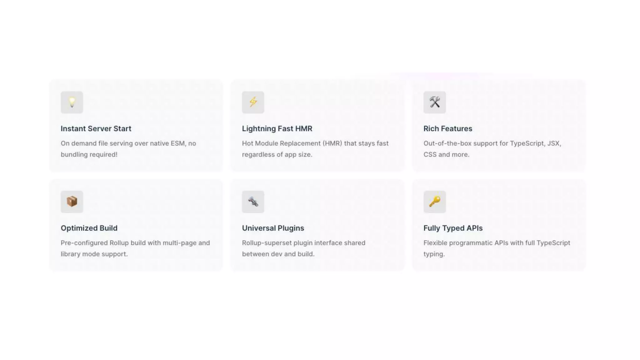Screen dimensions: 640x360
Task: Click the Rollup-superset plugin interface text
Action: point(303,248)
